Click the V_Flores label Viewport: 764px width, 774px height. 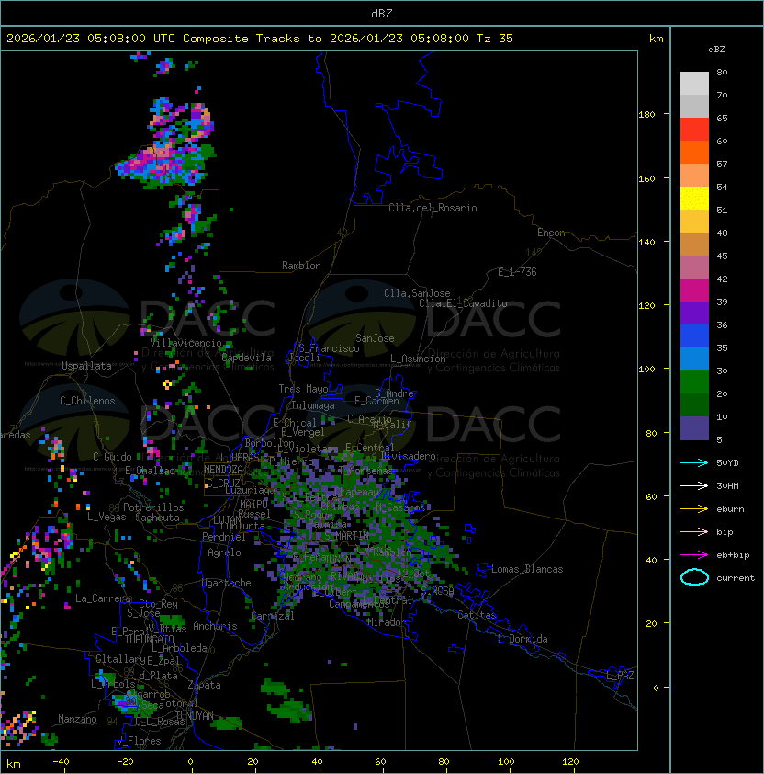(x=139, y=741)
